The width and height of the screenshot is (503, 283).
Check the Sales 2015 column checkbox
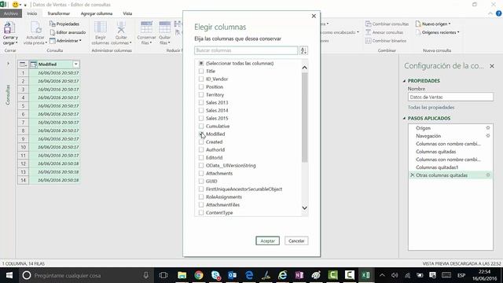coord(201,118)
